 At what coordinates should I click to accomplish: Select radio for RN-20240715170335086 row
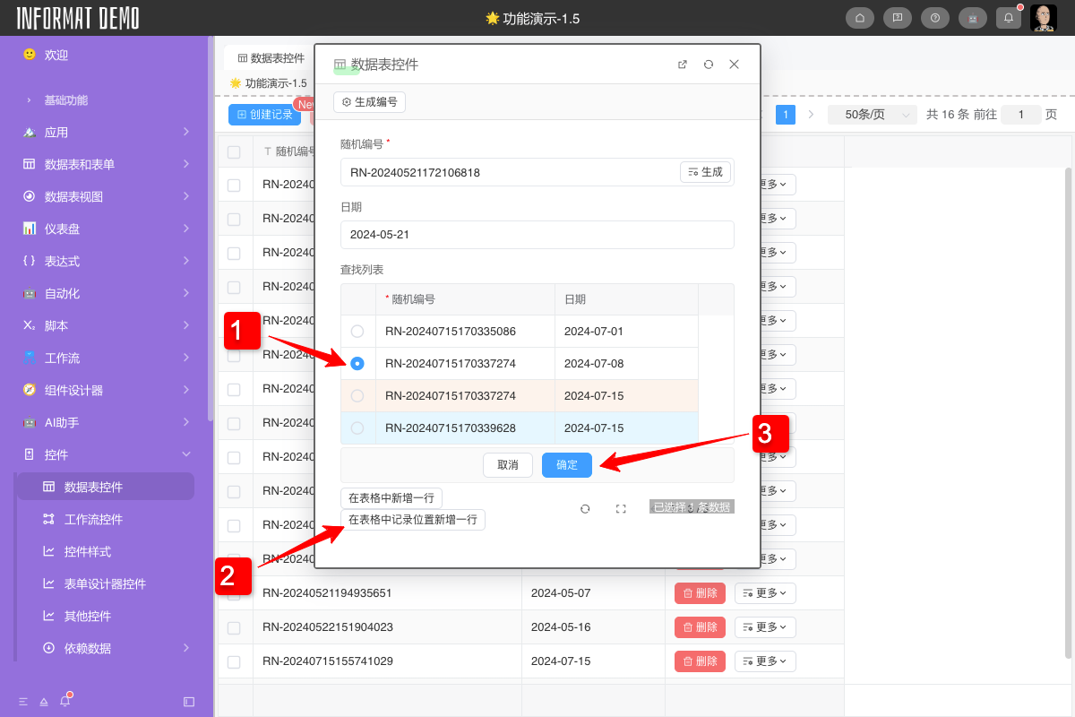click(x=357, y=332)
